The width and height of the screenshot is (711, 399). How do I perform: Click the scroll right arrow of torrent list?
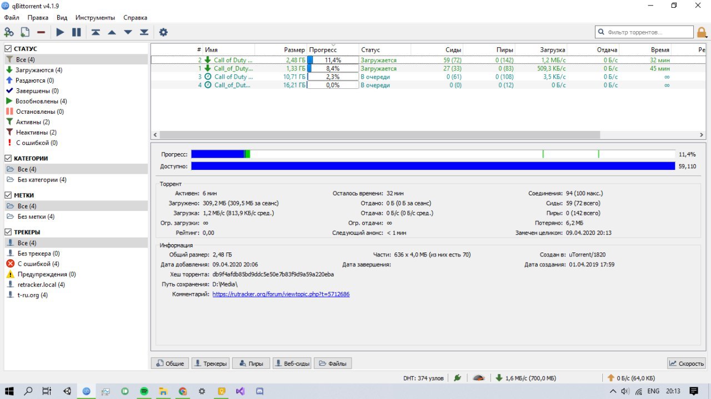[702, 135]
